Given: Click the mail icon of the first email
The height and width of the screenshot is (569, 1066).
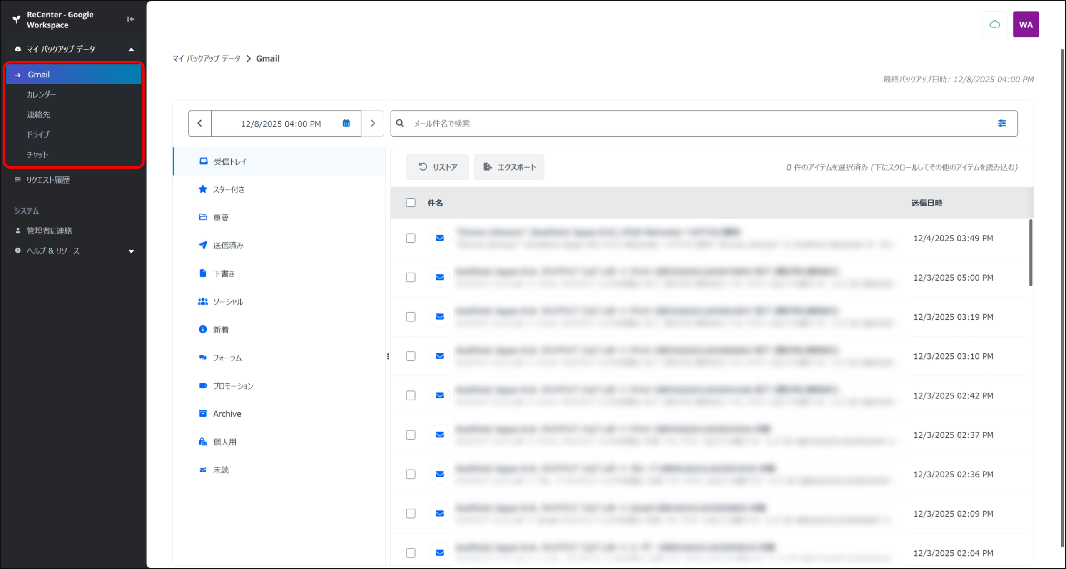Looking at the screenshot, I should (x=440, y=238).
